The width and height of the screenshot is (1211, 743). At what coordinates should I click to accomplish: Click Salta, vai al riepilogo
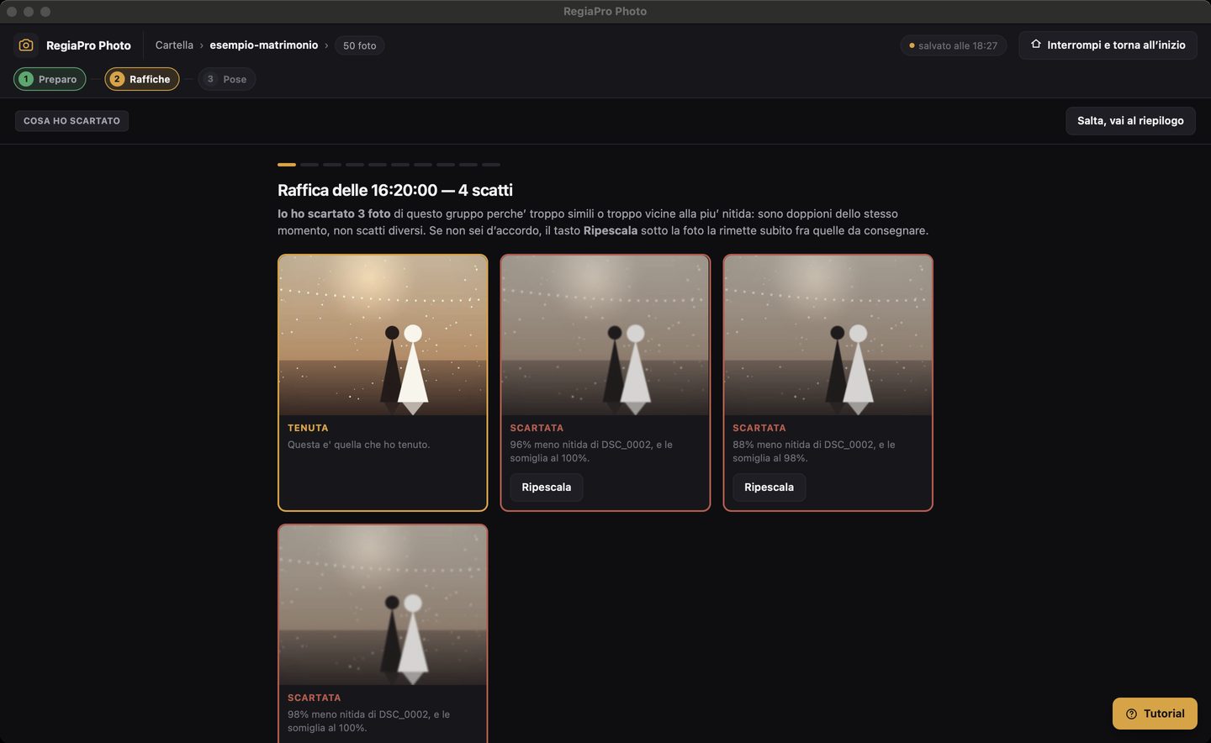click(1130, 121)
